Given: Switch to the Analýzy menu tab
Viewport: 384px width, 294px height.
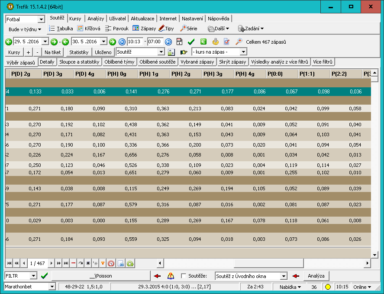Looking at the screenshot, I should click(95, 19).
